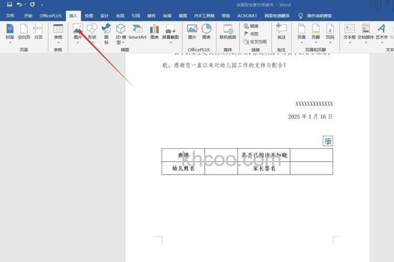
Task: Open the 表格 insert table dropdown
Action: click(x=58, y=34)
